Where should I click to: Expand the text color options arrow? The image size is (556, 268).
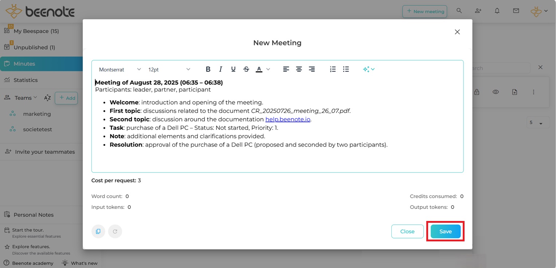268,69
